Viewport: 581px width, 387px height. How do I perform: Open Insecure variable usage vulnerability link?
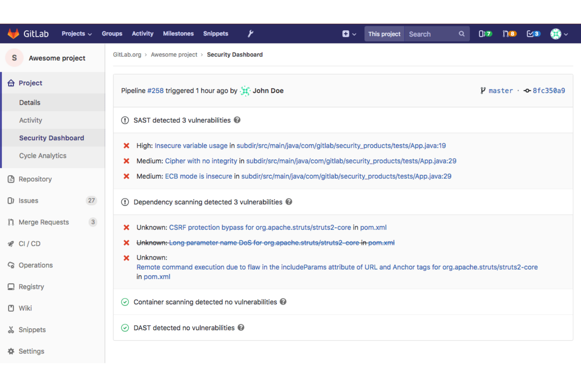(191, 145)
